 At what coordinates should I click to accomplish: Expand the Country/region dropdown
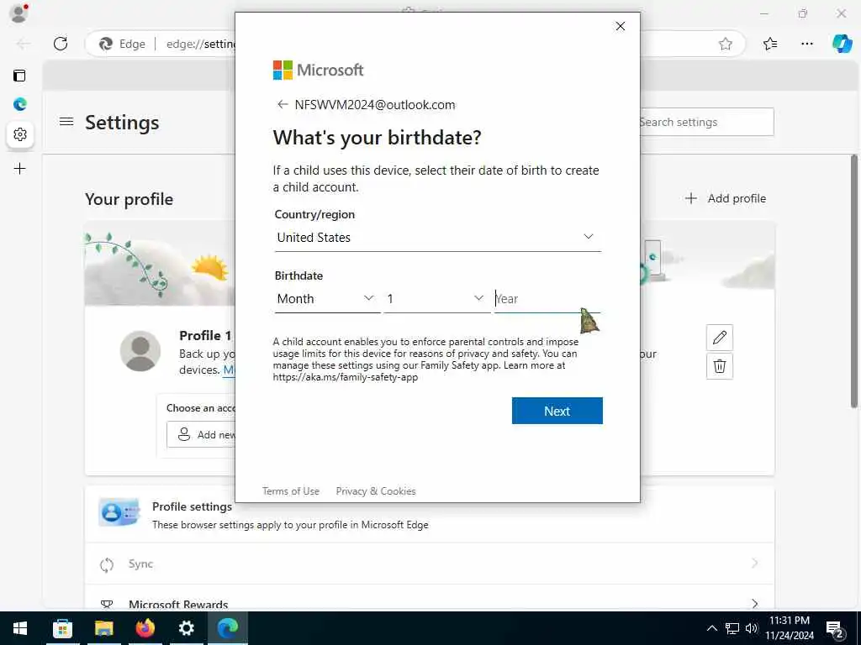[x=437, y=238]
